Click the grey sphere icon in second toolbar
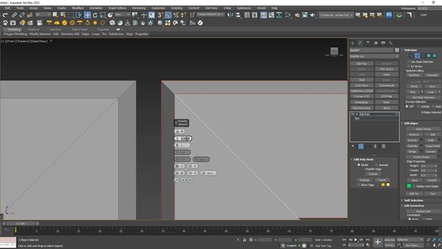442x249 pixels. [x=160, y=23]
